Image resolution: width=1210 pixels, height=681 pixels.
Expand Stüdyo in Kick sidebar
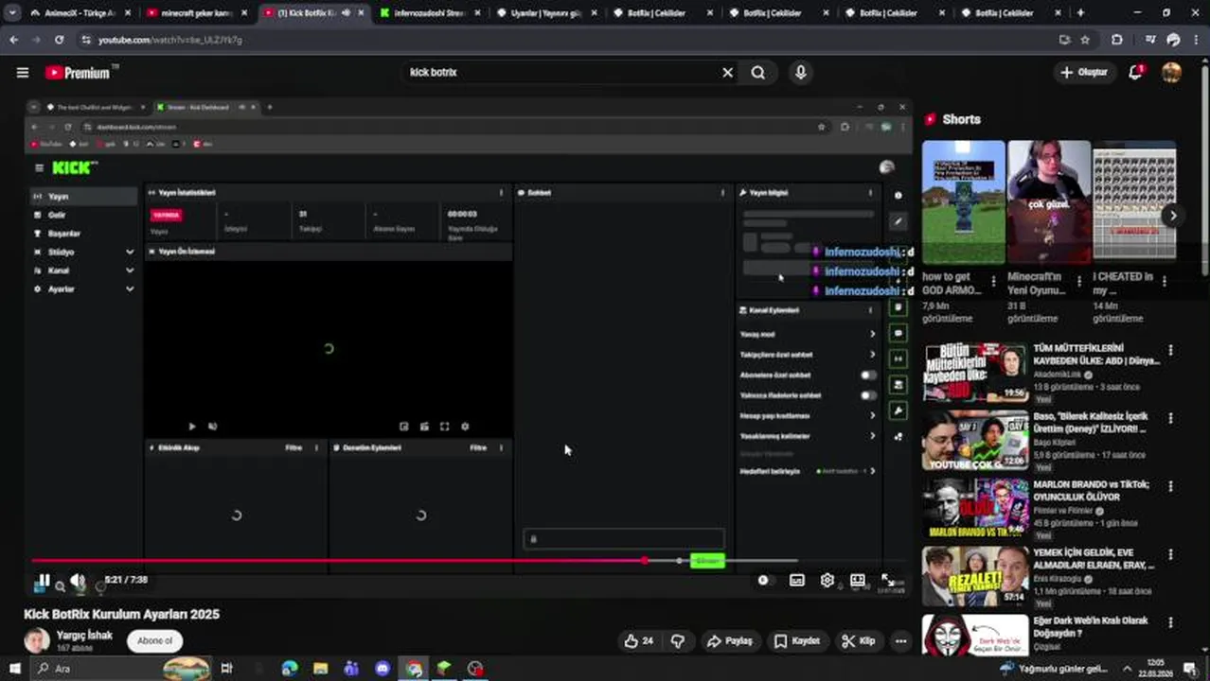click(x=83, y=253)
